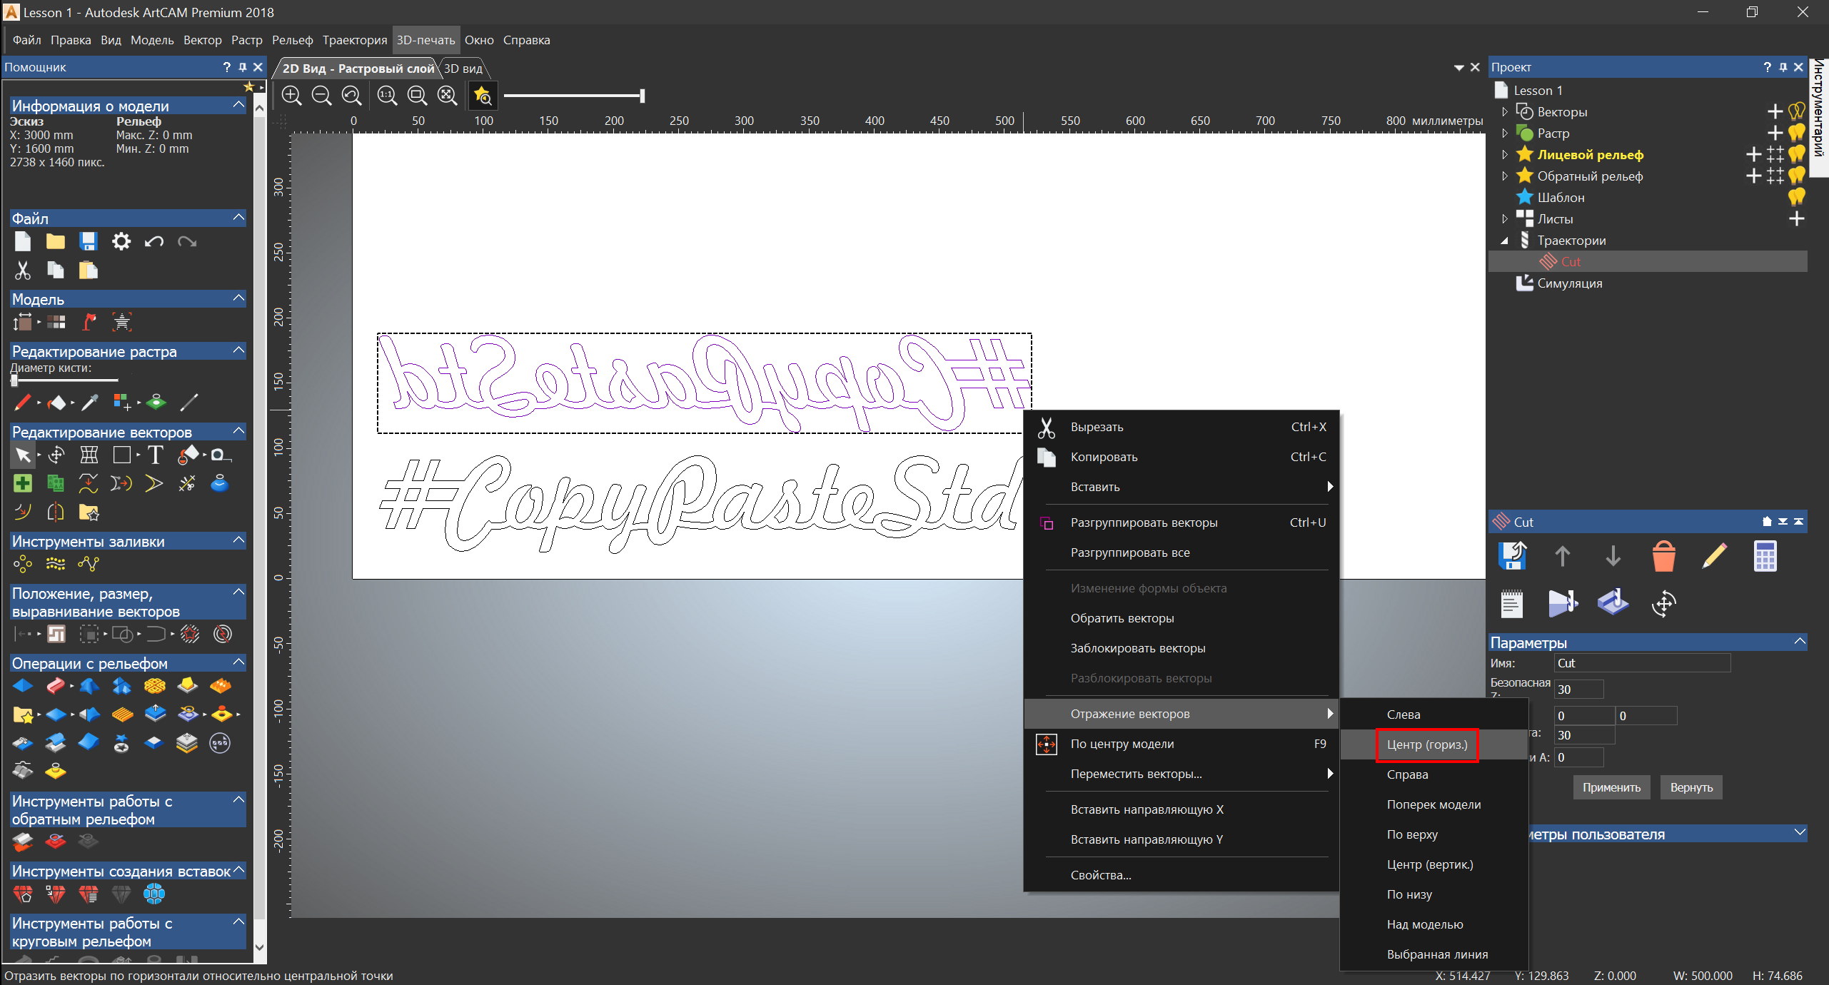Toggle visibility bulb for Лицевой рельеф
This screenshot has height=985, width=1829.
tap(1797, 154)
